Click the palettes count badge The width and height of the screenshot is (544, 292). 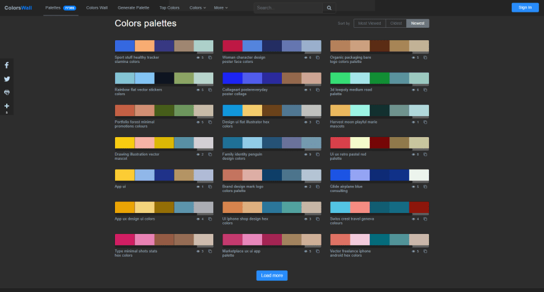tap(69, 8)
